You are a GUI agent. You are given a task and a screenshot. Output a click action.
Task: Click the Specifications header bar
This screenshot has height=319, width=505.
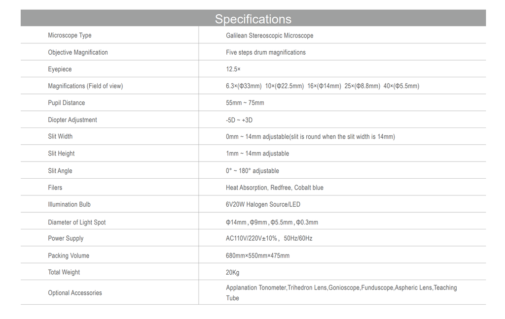(x=253, y=18)
